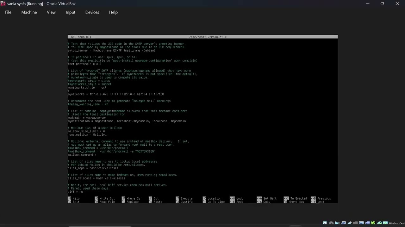Click the '#delay_warning_time = 4h' line
Image resolution: width=405 pixels, height=227 pixels.
[88, 104]
